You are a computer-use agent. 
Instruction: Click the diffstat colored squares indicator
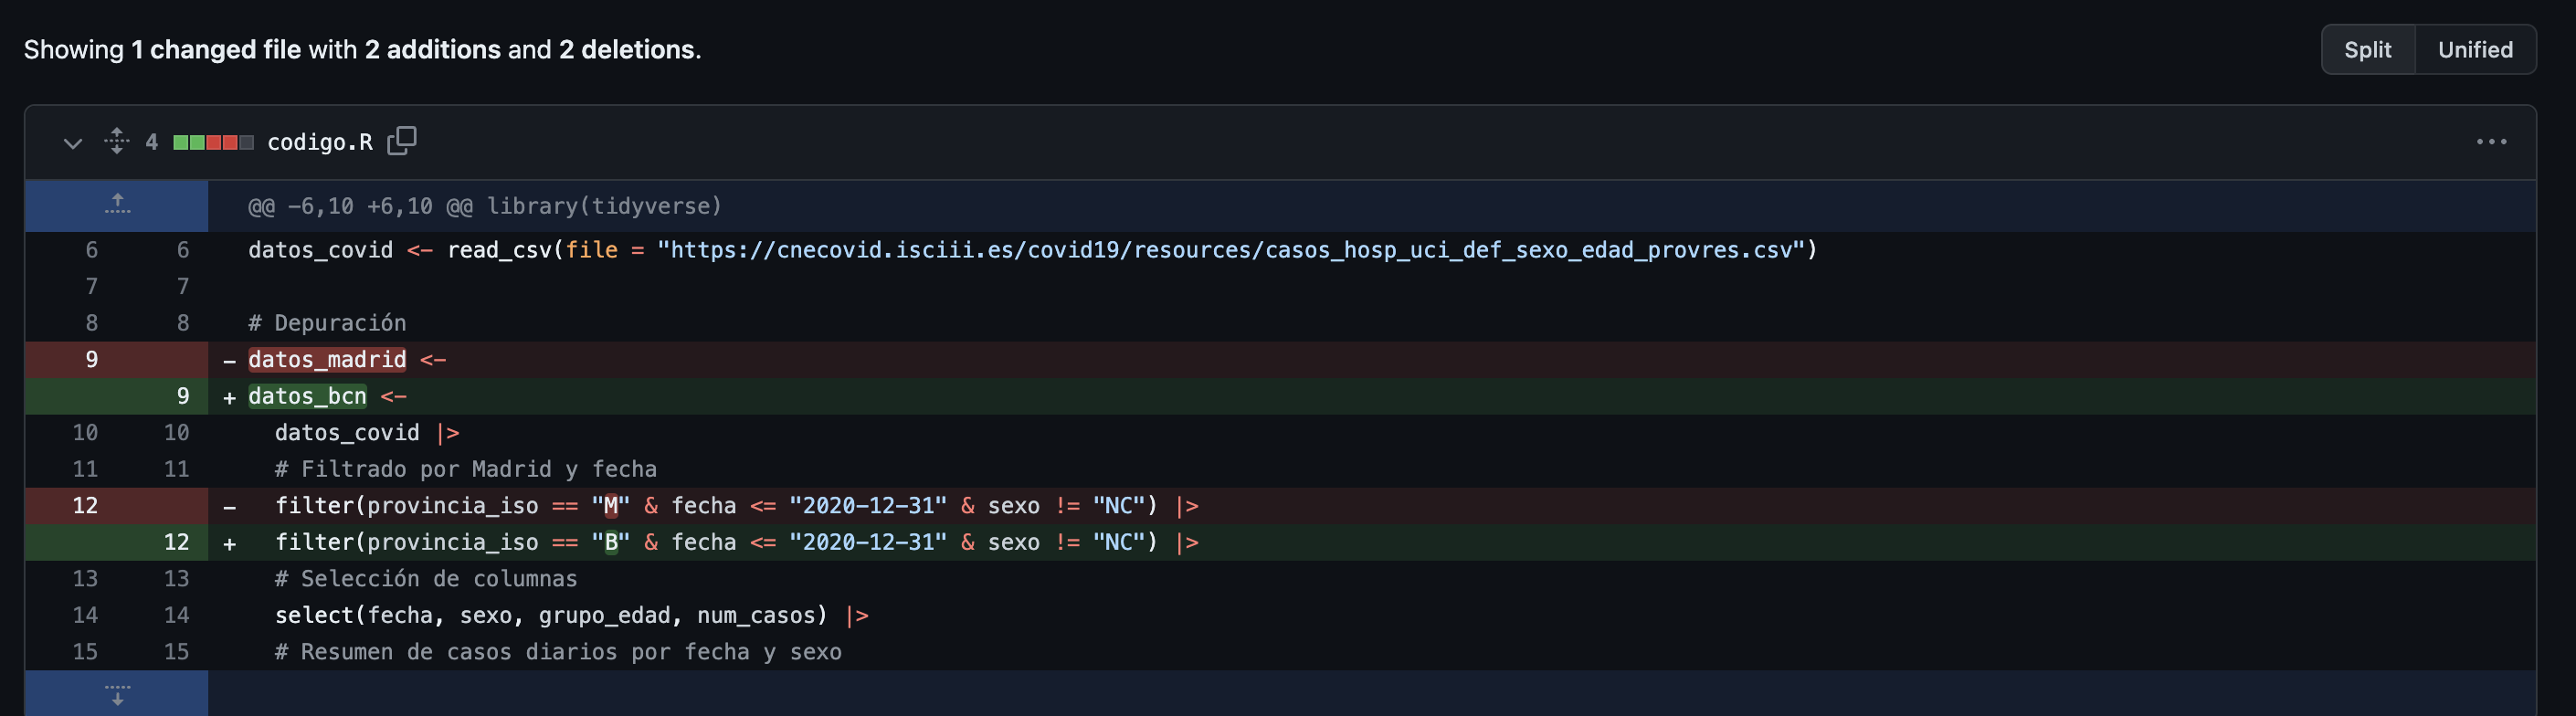coord(213,142)
